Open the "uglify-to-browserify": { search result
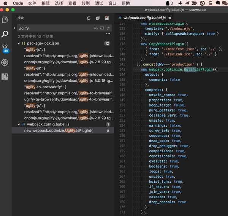Image resolution: width=228 pixels, height=216 pixels. point(45,87)
